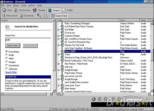Click the icon beside Main theme

coord(62,88)
